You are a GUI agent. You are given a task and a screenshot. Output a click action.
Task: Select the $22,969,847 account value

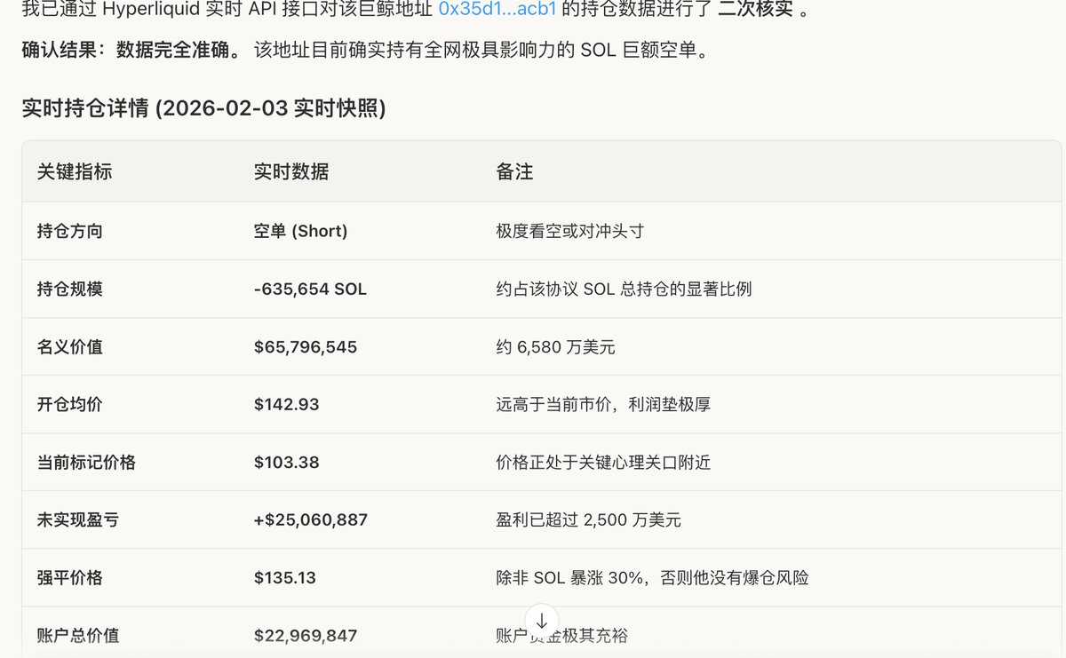click(306, 635)
